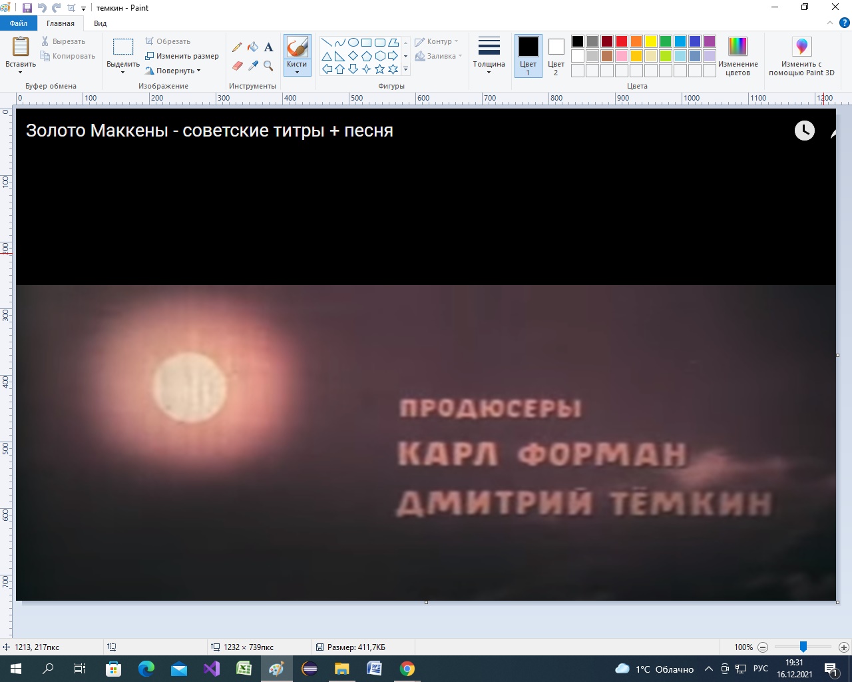852x682 pixels.
Task: Pick the Four-point star shape
Action: pos(367,69)
